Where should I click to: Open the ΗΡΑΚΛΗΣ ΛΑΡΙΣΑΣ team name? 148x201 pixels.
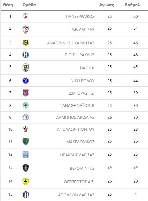coord(77,155)
